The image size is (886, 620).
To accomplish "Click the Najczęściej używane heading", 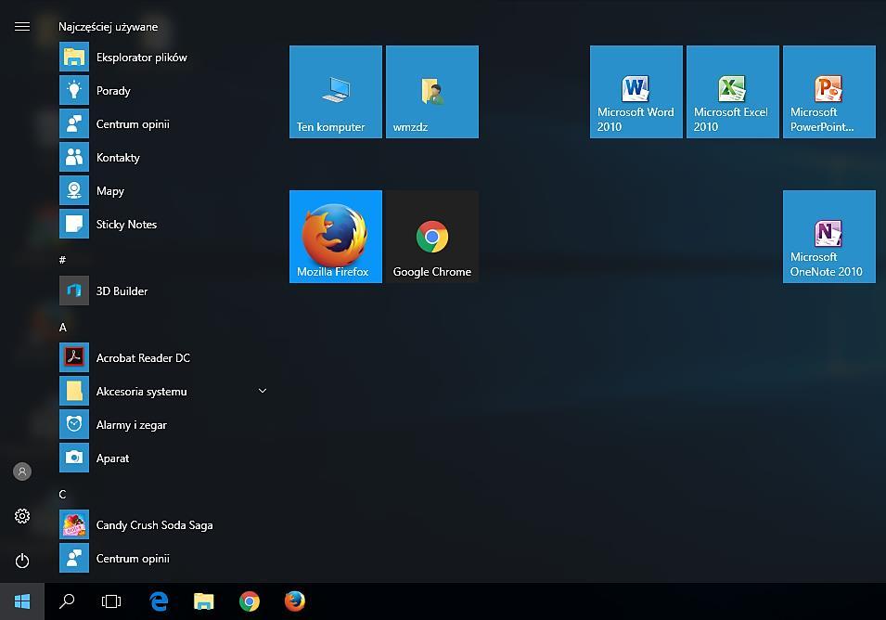I will coord(108,27).
